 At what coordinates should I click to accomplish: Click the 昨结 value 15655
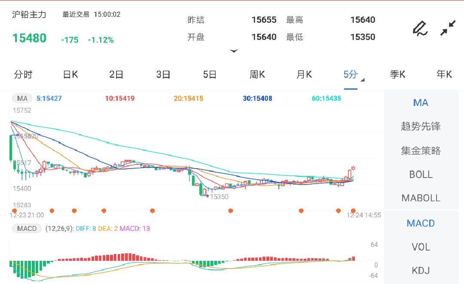click(x=264, y=20)
